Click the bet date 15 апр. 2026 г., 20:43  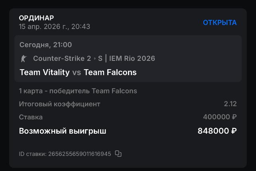(54, 27)
